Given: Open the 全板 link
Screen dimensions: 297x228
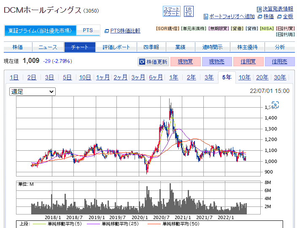Looking at the screenshot, I should tap(288, 16).
